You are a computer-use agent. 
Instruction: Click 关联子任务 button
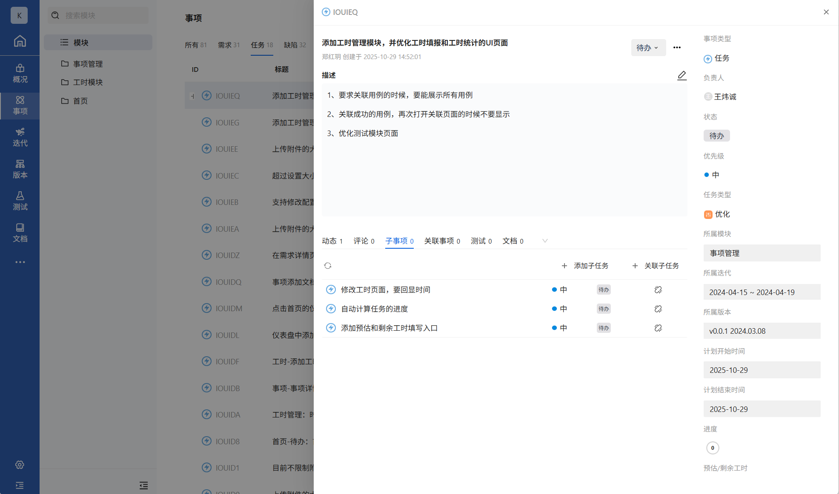point(656,266)
